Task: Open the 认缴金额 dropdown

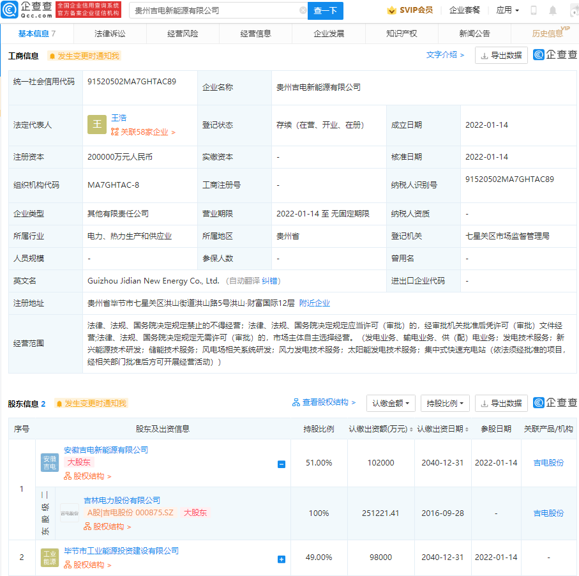Action: tap(389, 403)
